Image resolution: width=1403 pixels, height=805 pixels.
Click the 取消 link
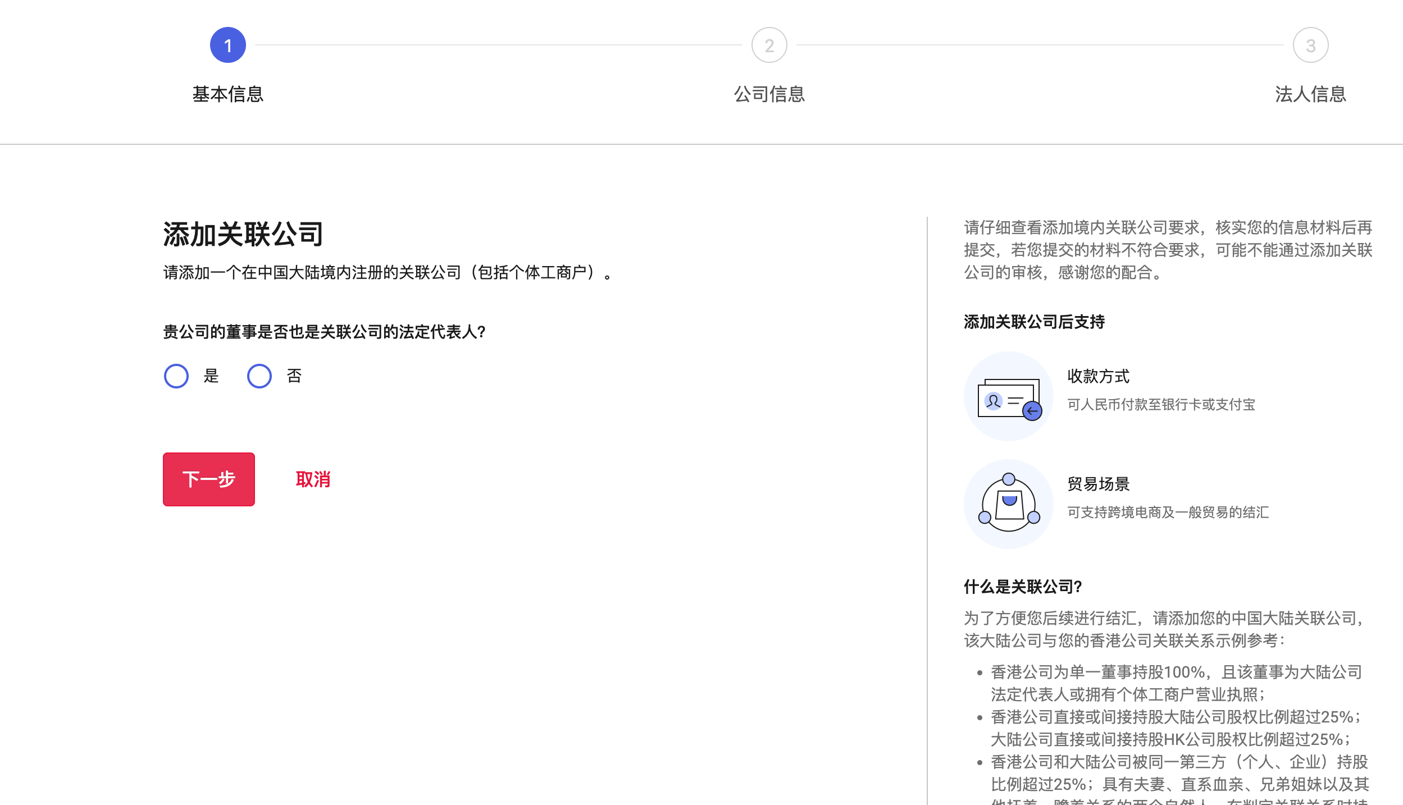click(x=313, y=479)
